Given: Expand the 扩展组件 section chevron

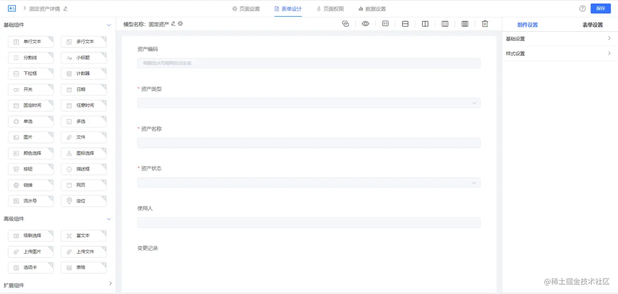Looking at the screenshot, I should tap(110, 283).
